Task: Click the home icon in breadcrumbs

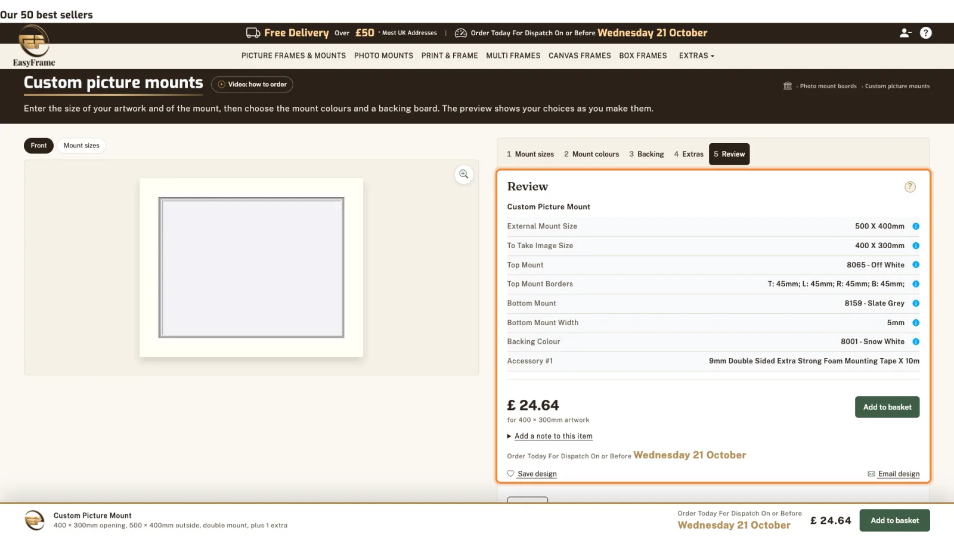Action: click(x=788, y=86)
